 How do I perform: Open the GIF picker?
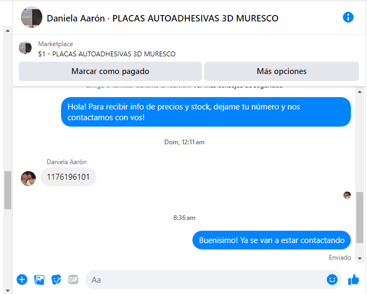coord(73,280)
